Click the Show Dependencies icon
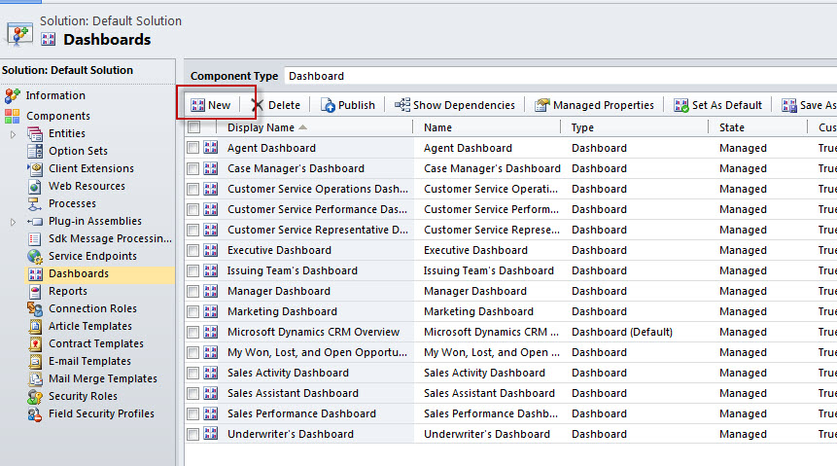The height and width of the screenshot is (466, 837). click(x=401, y=105)
